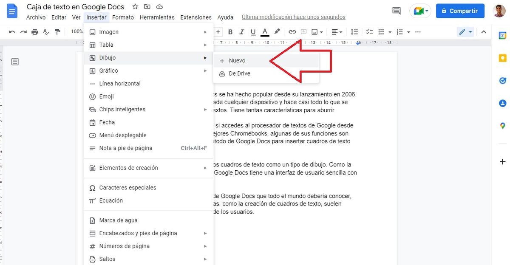The width and height of the screenshot is (510, 265).
Task: Insert Nota a pie de página
Action: tap(148, 148)
